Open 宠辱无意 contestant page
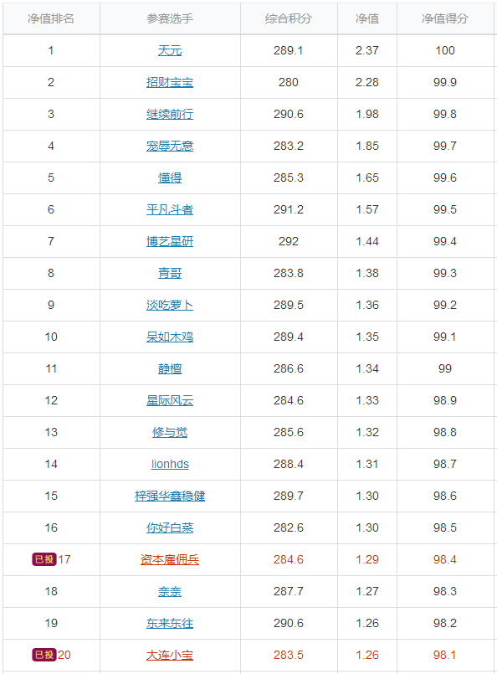Screen dimensions: 497x674 tap(170, 146)
